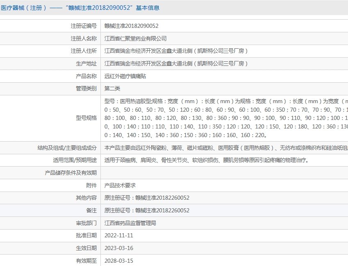Click intended use text 适用于颈椎病、肩周炎

207,160
